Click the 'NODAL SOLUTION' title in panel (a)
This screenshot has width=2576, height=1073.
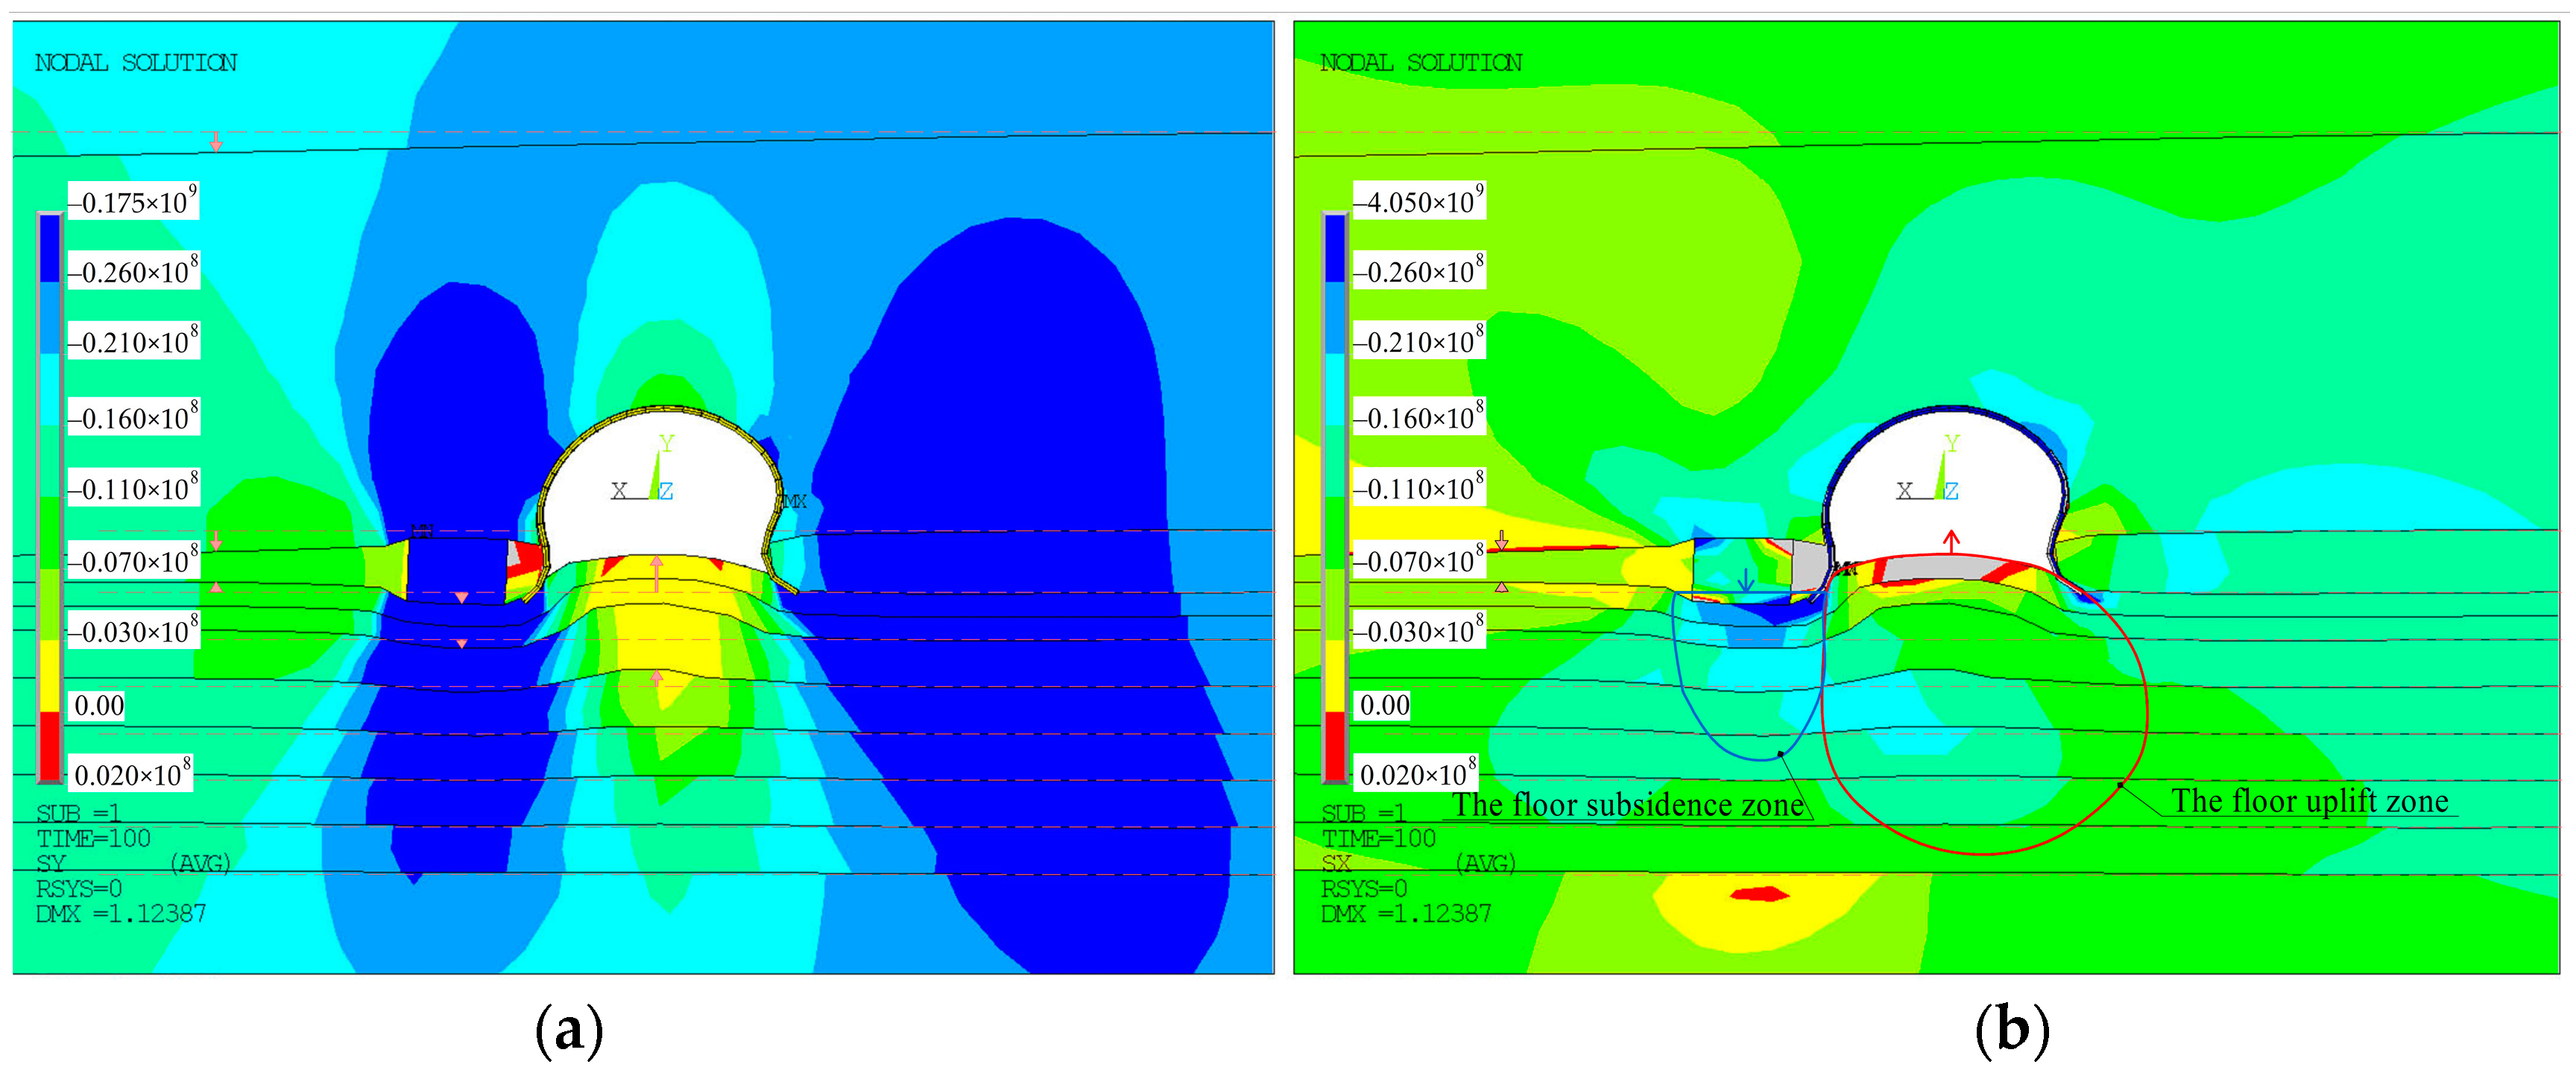point(136,63)
